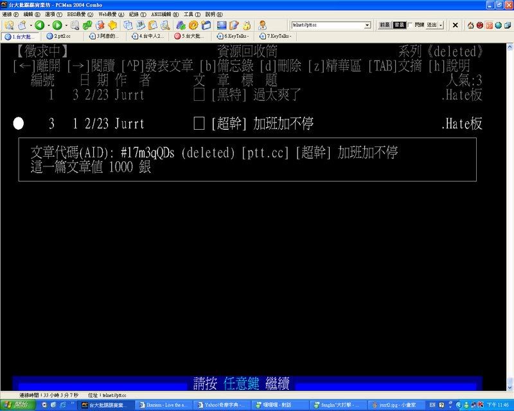Image resolution: width=514 pixels, height=411 pixels.
Task: Click the home icon in the toolbar
Action: pyautogui.click(x=470, y=25)
